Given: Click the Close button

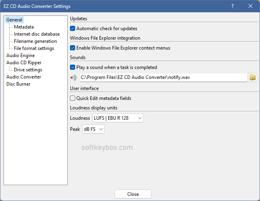Looking at the screenshot, I should point(133,194).
